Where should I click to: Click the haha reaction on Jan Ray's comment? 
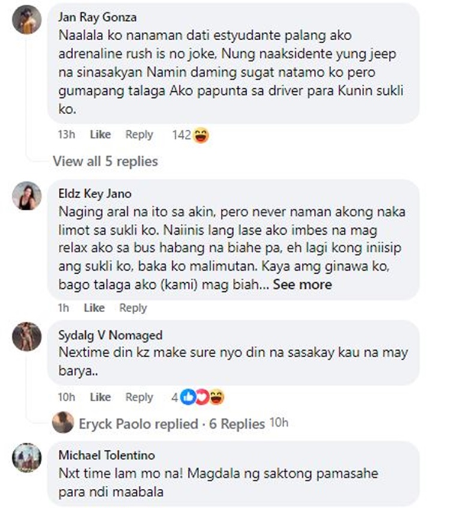tap(201, 135)
